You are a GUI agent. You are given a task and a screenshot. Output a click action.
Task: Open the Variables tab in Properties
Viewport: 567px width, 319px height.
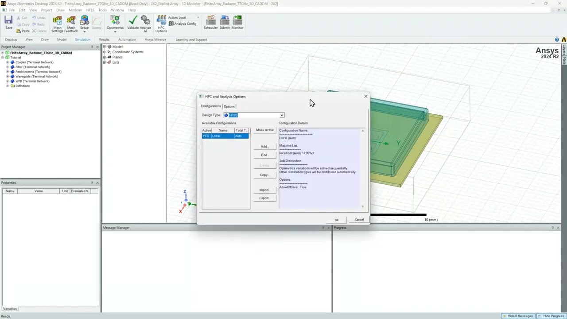[x=10, y=309]
